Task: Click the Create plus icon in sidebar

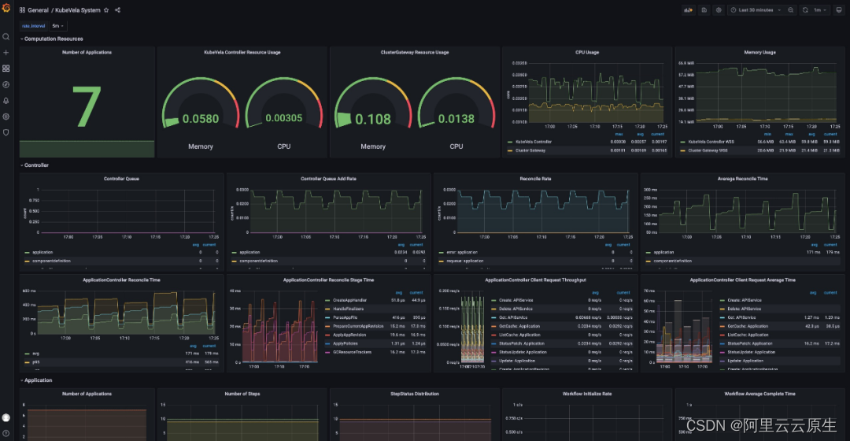Action: pyautogui.click(x=6, y=53)
